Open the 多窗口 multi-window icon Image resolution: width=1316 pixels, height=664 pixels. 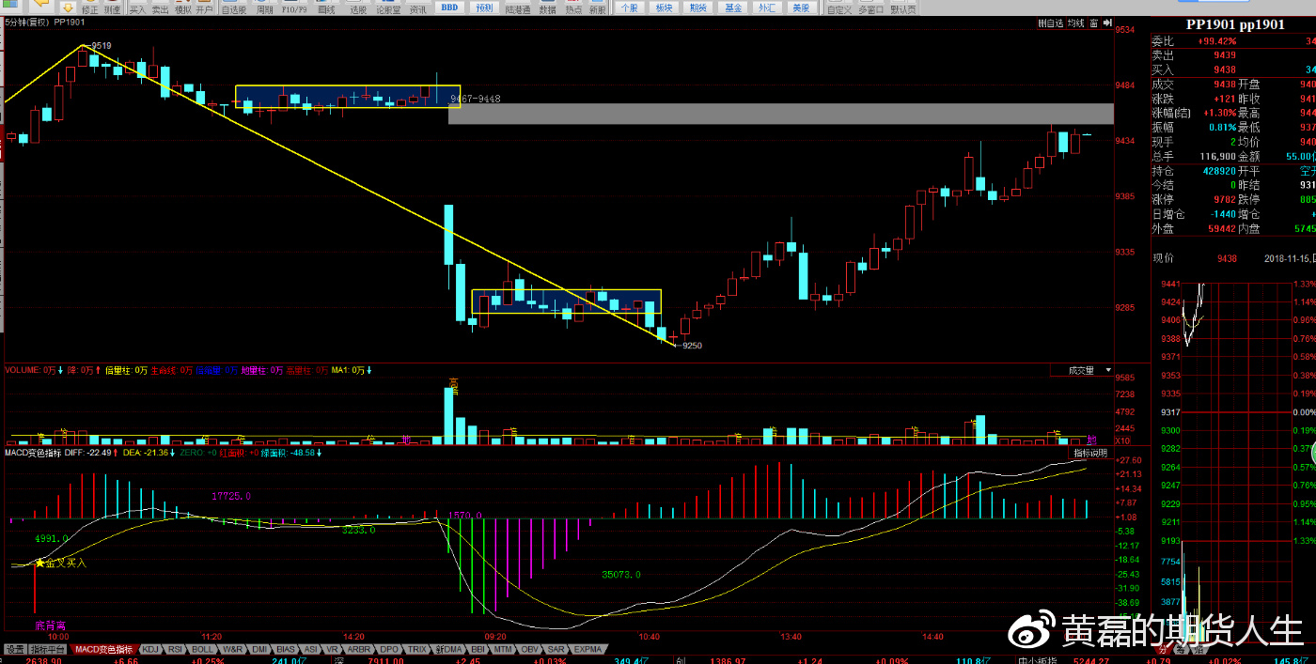(870, 8)
